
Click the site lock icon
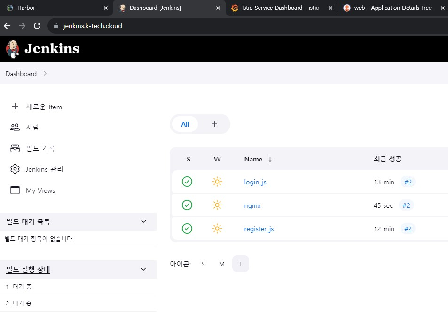[56, 26]
